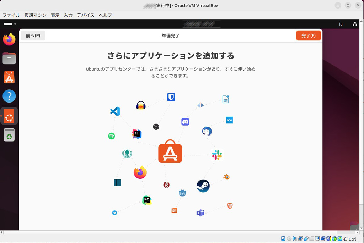The height and width of the screenshot is (243, 364).
Task: Open the Help question mark dock icon
Action: click(x=9, y=96)
